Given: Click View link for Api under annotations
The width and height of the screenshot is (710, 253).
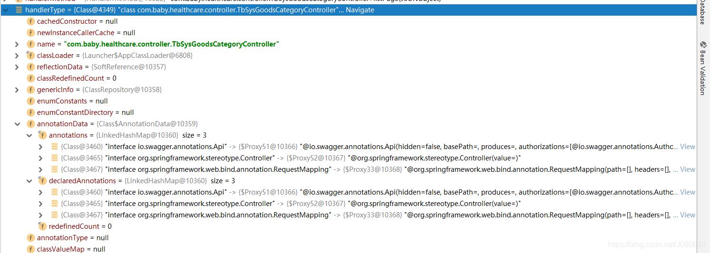Looking at the screenshot, I should [x=687, y=147].
